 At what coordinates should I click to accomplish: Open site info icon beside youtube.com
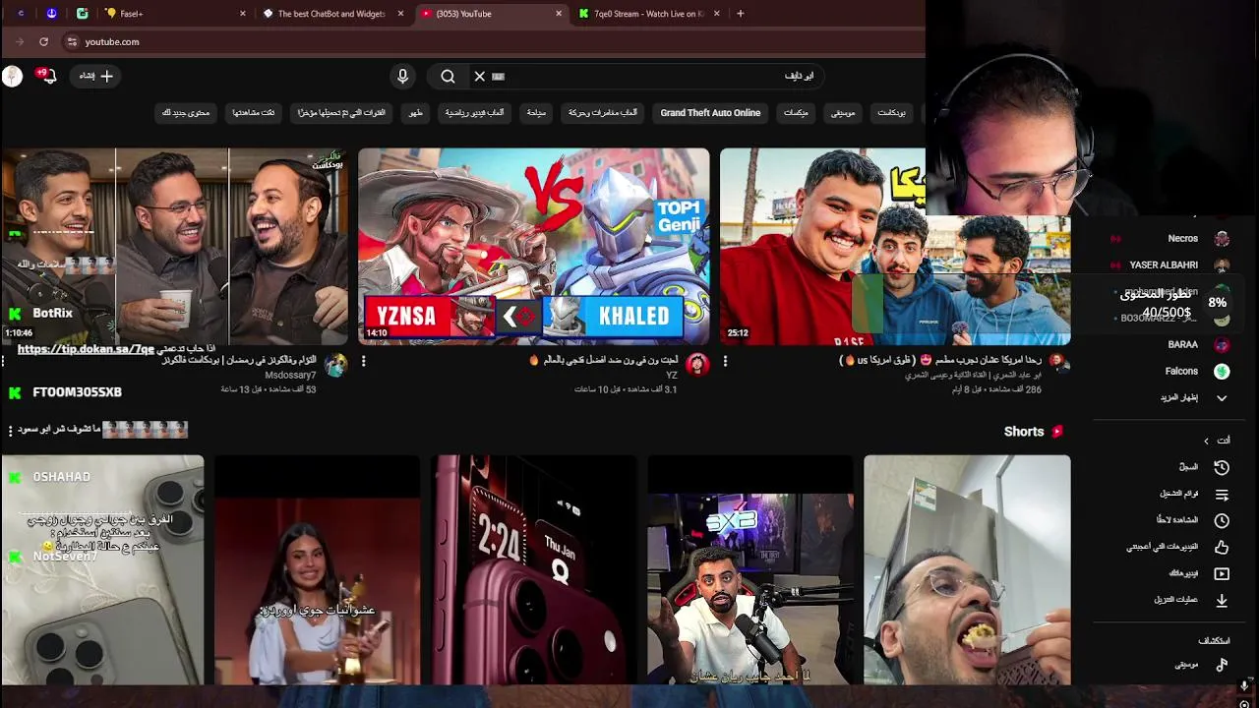coord(72,41)
